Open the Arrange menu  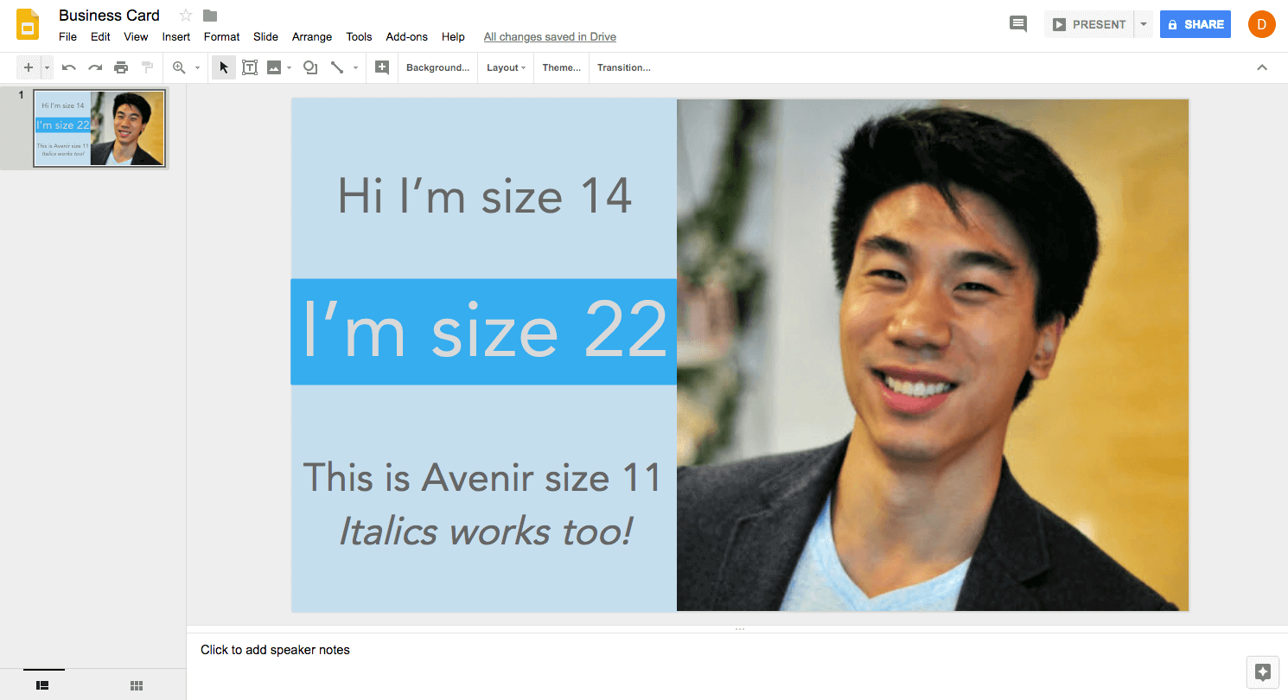pyautogui.click(x=312, y=36)
